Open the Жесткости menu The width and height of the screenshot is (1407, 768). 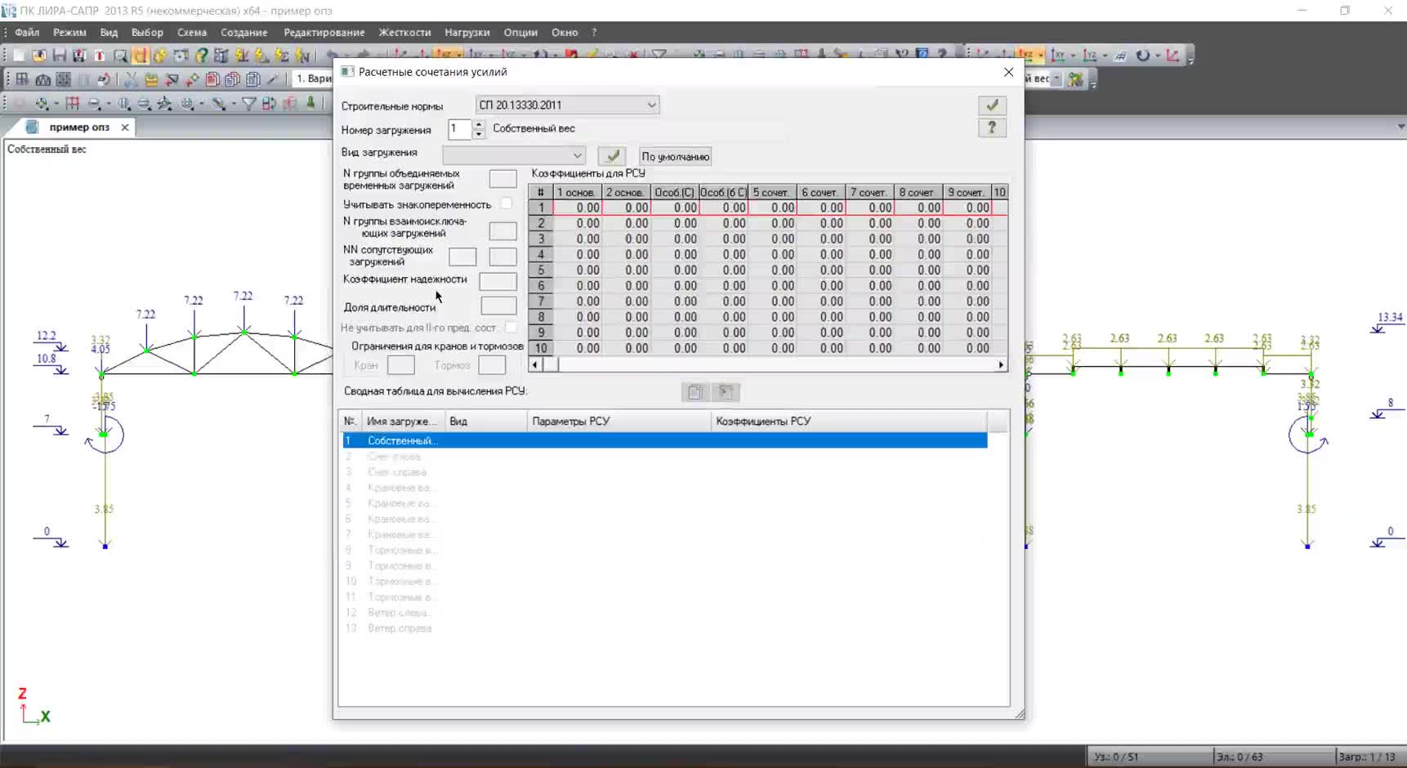click(404, 33)
